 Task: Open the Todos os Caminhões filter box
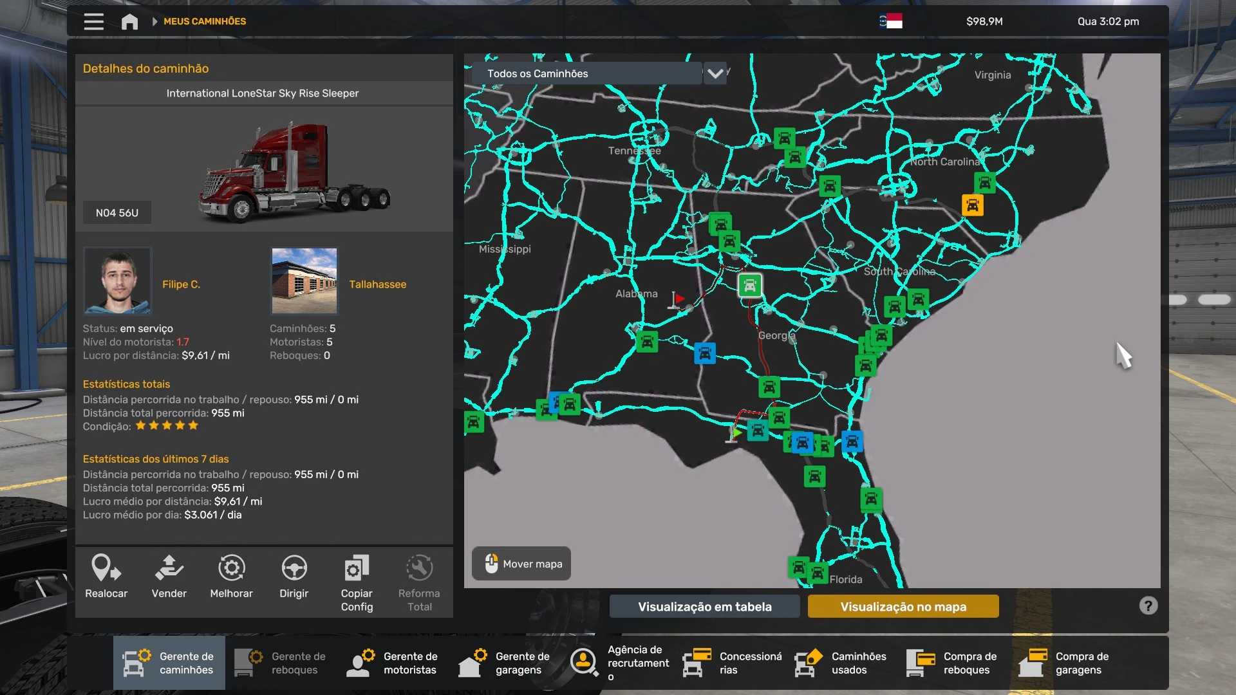(586, 73)
